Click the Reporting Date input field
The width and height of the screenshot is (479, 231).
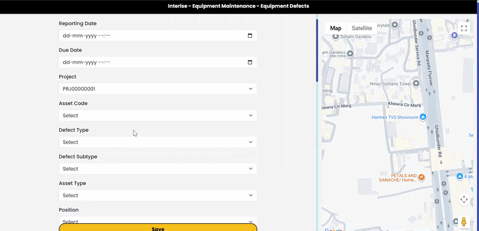tap(158, 36)
